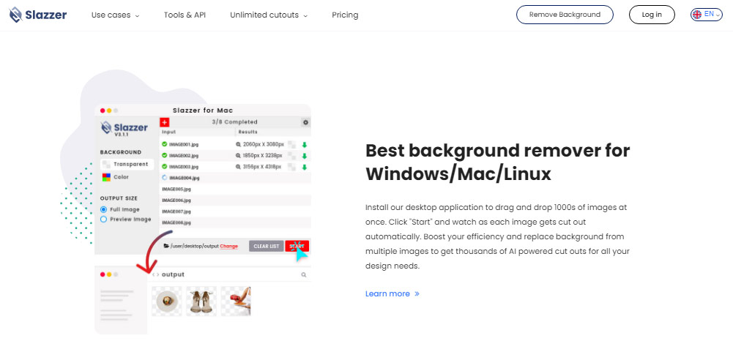
Task: Download the IMAGE001.jpg result with green arrow
Action: pos(305,144)
